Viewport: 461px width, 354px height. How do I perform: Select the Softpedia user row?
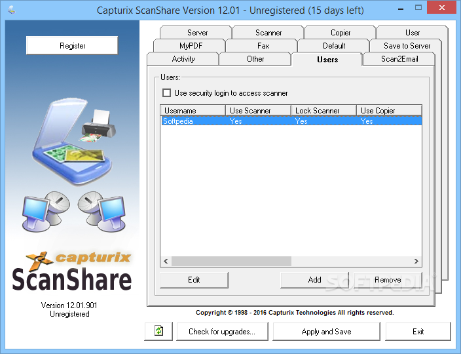click(291, 121)
